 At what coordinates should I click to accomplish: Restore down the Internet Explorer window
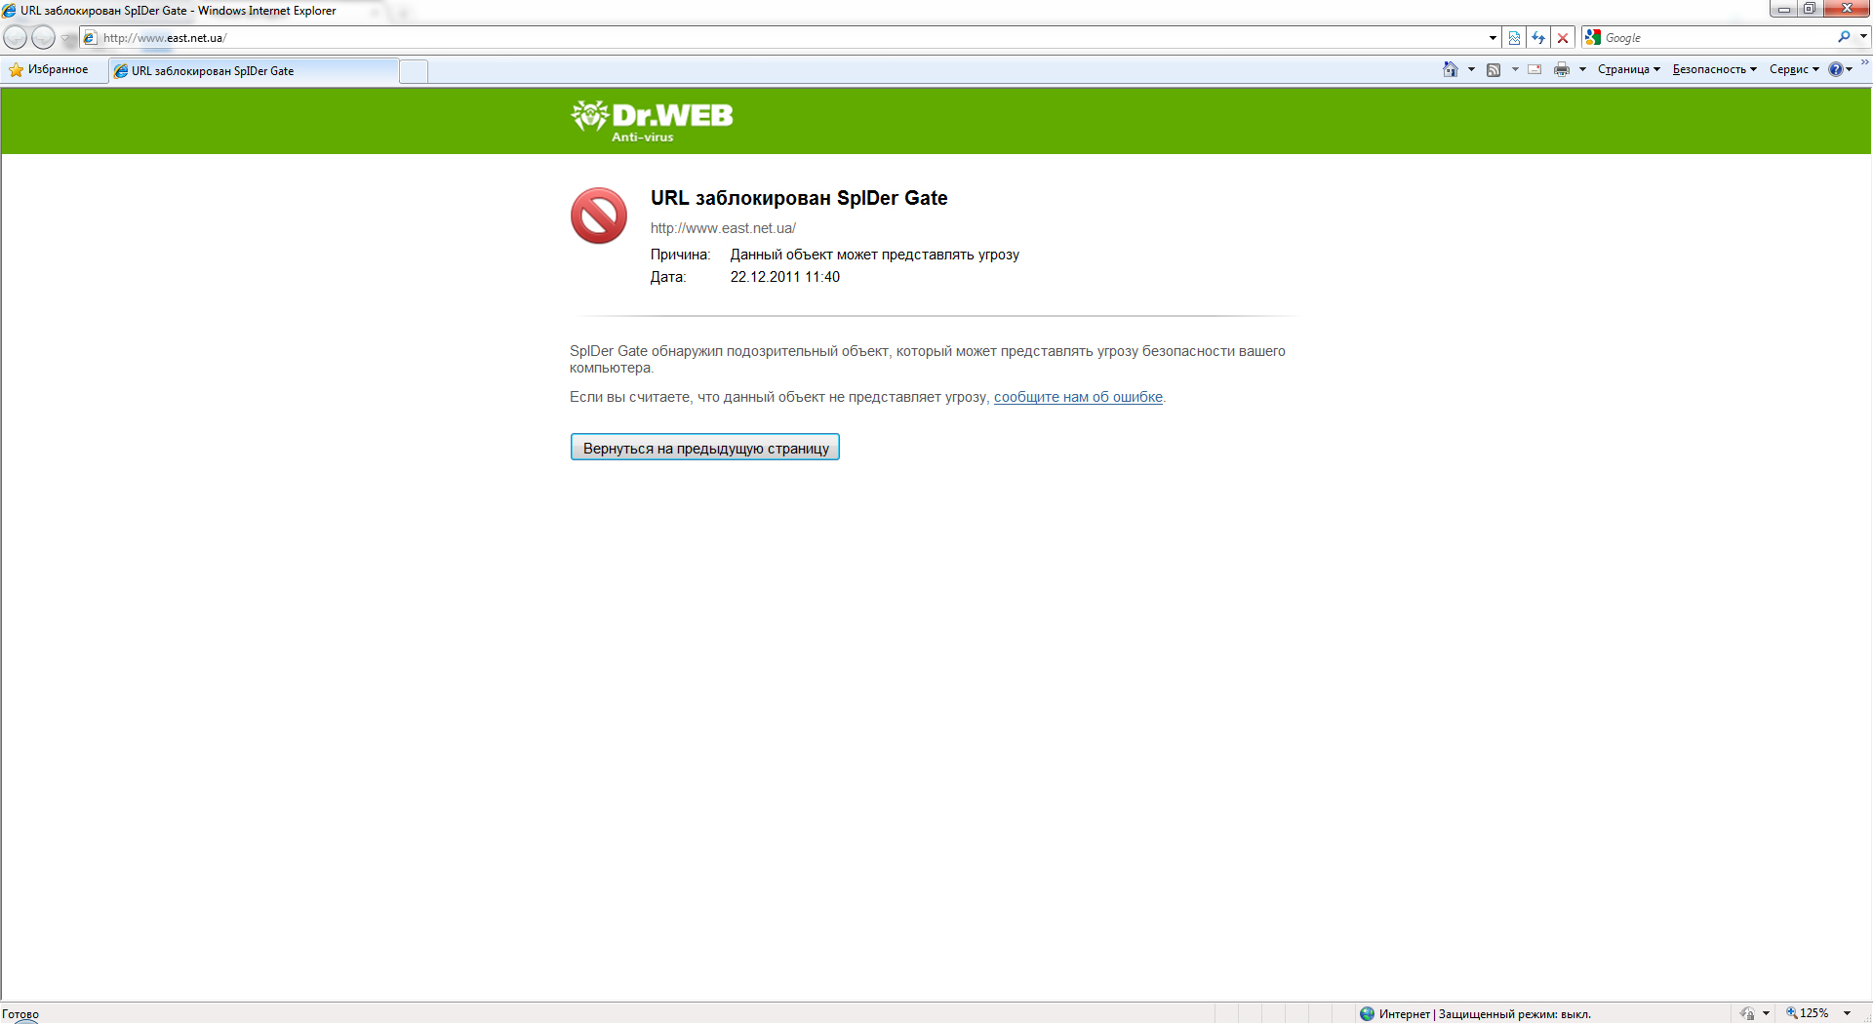click(1810, 9)
